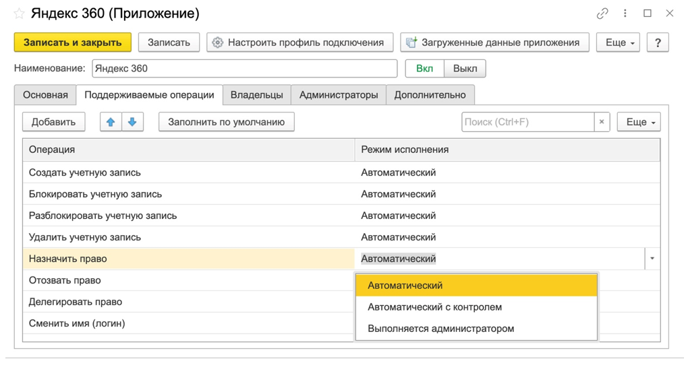Image resolution: width=688 pixels, height=365 pixels.
Task: Open help with the question mark button
Action: (x=658, y=42)
